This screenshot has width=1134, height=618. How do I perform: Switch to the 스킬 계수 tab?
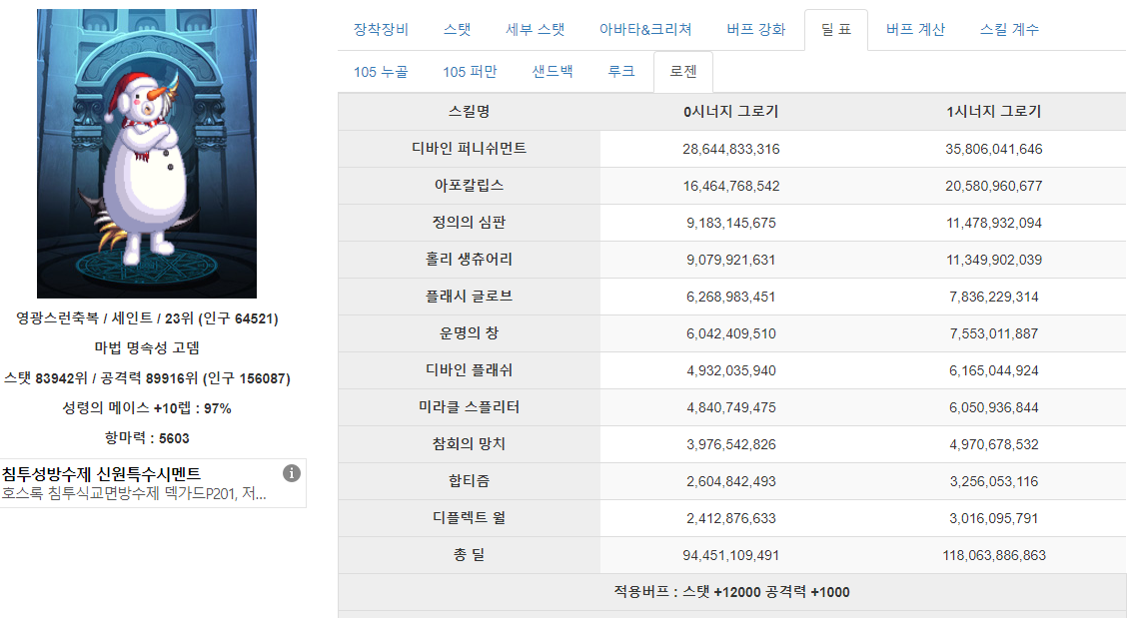pos(1009,30)
